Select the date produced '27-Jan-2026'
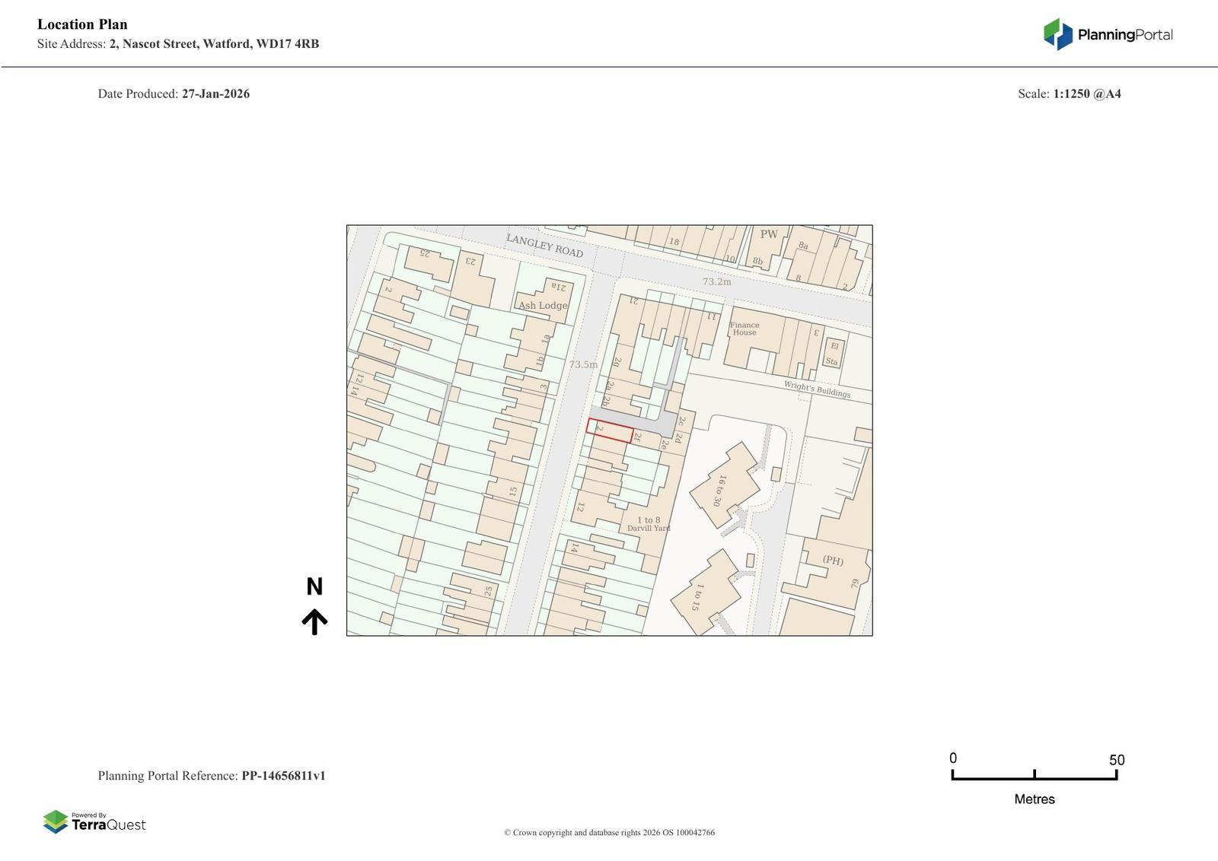The width and height of the screenshot is (1218, 861). pyautogui.click(x=215, y=94)
